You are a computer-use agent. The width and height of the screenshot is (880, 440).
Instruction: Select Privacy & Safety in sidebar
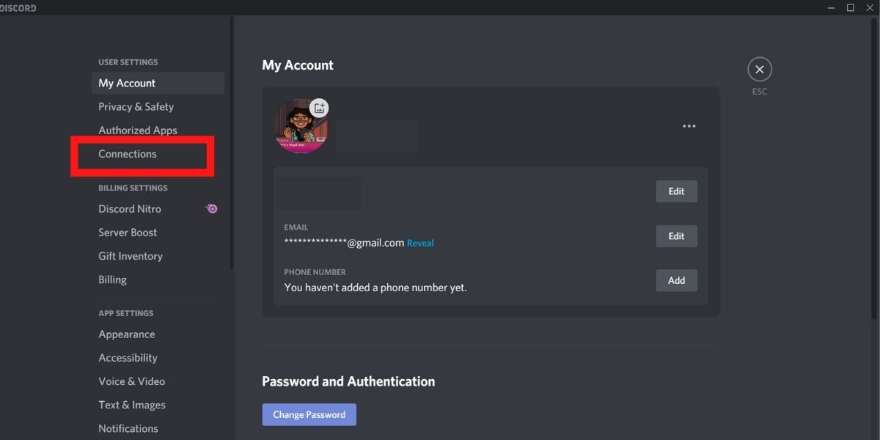136,107
